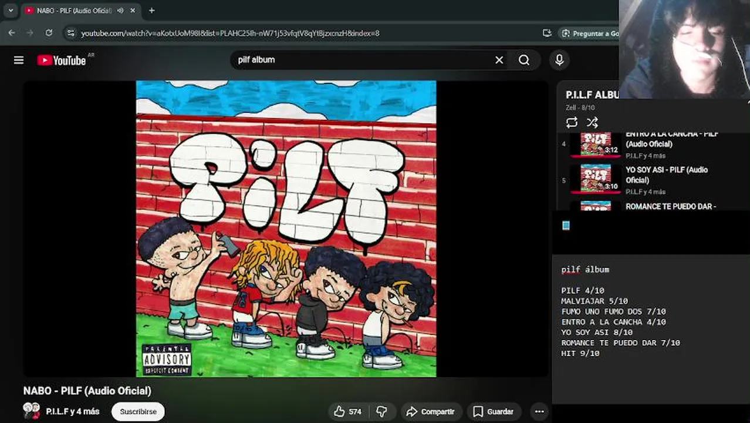Open the three-dot more actions menu
This screenshot has height=423, width=750.
pyautogui.click(x=539, y=412)
